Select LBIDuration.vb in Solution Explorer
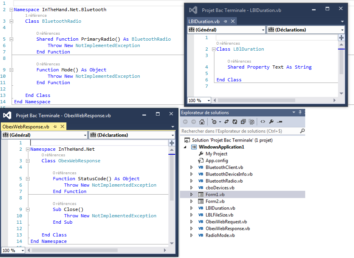This screenshot has width=354, height=258. pos(220,208)
